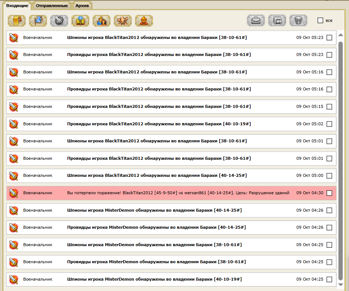Click the two people filter icon
The height and width of the screenshot is (291, 349).
(102, 20)
